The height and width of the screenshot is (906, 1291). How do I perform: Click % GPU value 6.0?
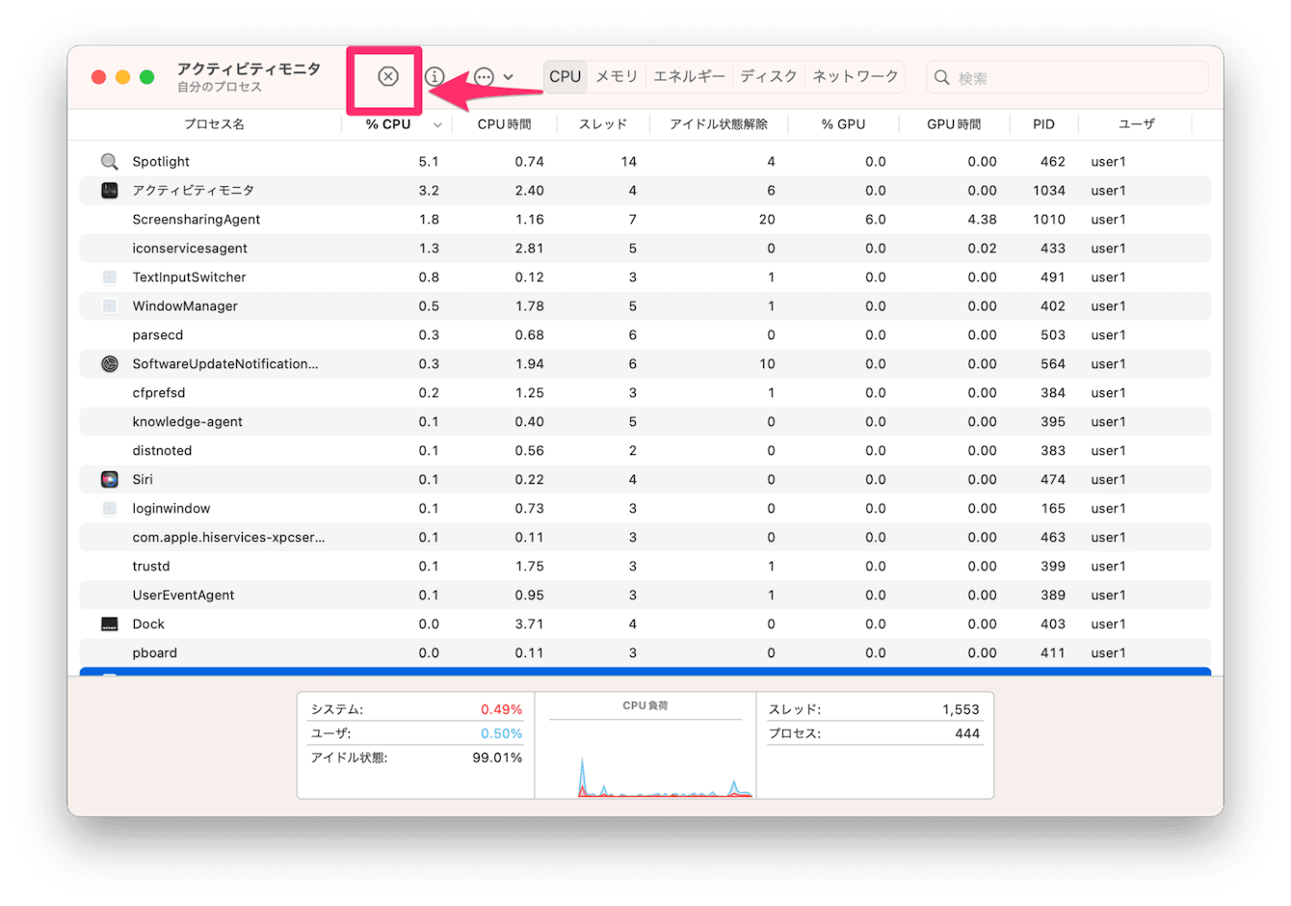tap(875, 220)
